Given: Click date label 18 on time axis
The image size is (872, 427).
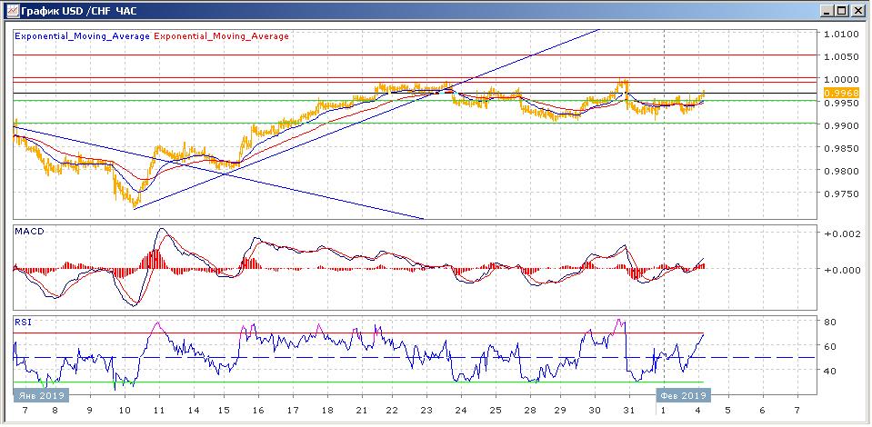Looking at the screenshot, I should pos(326,411).
